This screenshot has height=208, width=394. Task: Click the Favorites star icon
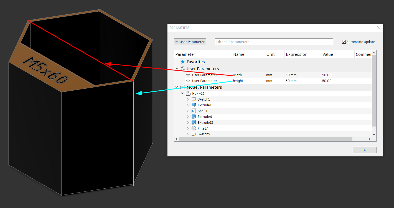[183, 62]
